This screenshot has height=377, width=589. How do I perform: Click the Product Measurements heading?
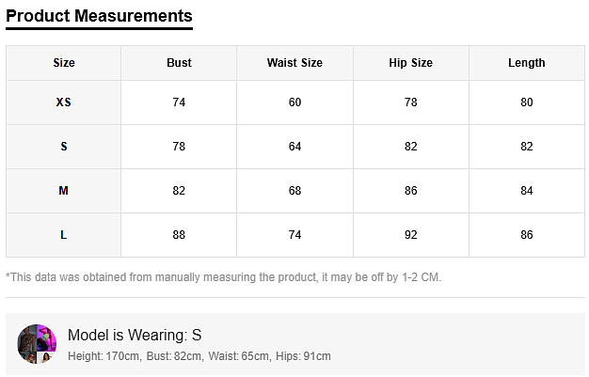99,16
